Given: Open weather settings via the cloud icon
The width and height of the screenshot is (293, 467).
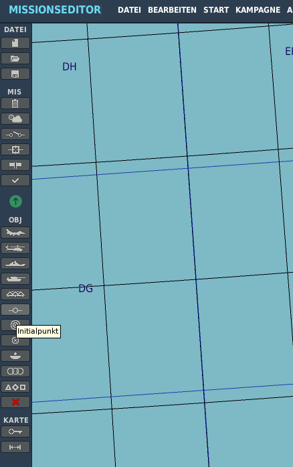Looking at the screenshot, I should [x=15, y=119].
